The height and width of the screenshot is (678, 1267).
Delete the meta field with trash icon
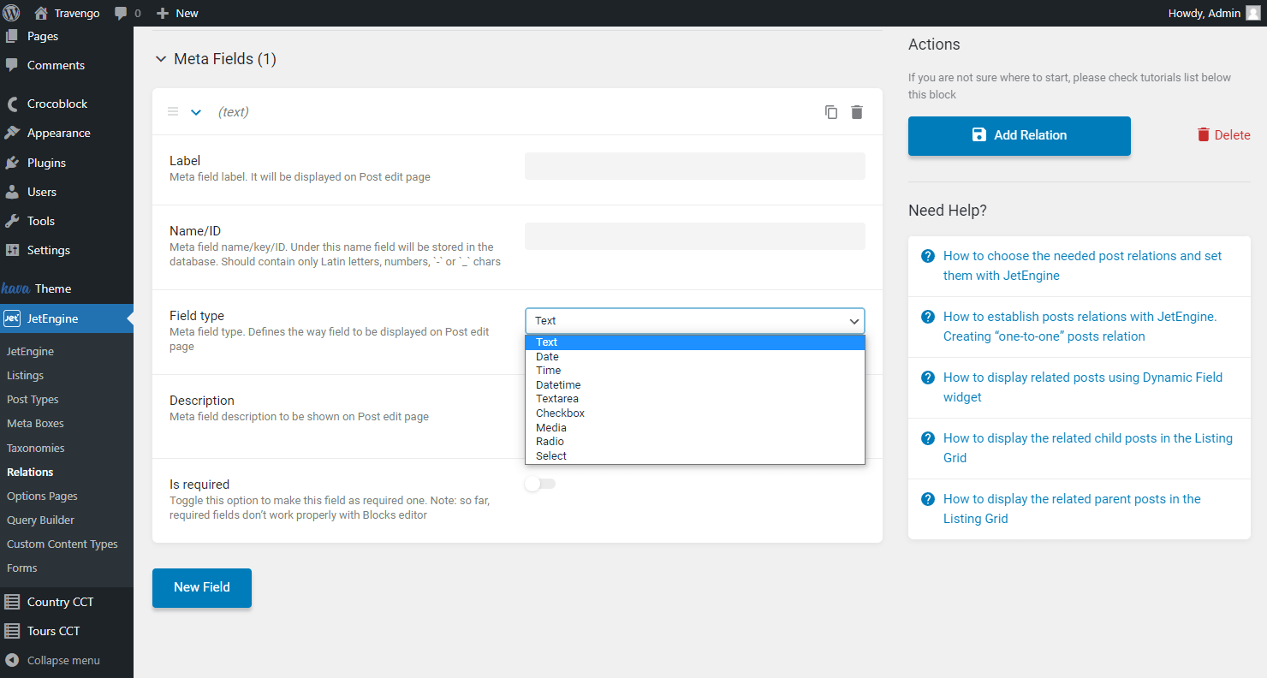pyautogui.click(x=857, y=112)
